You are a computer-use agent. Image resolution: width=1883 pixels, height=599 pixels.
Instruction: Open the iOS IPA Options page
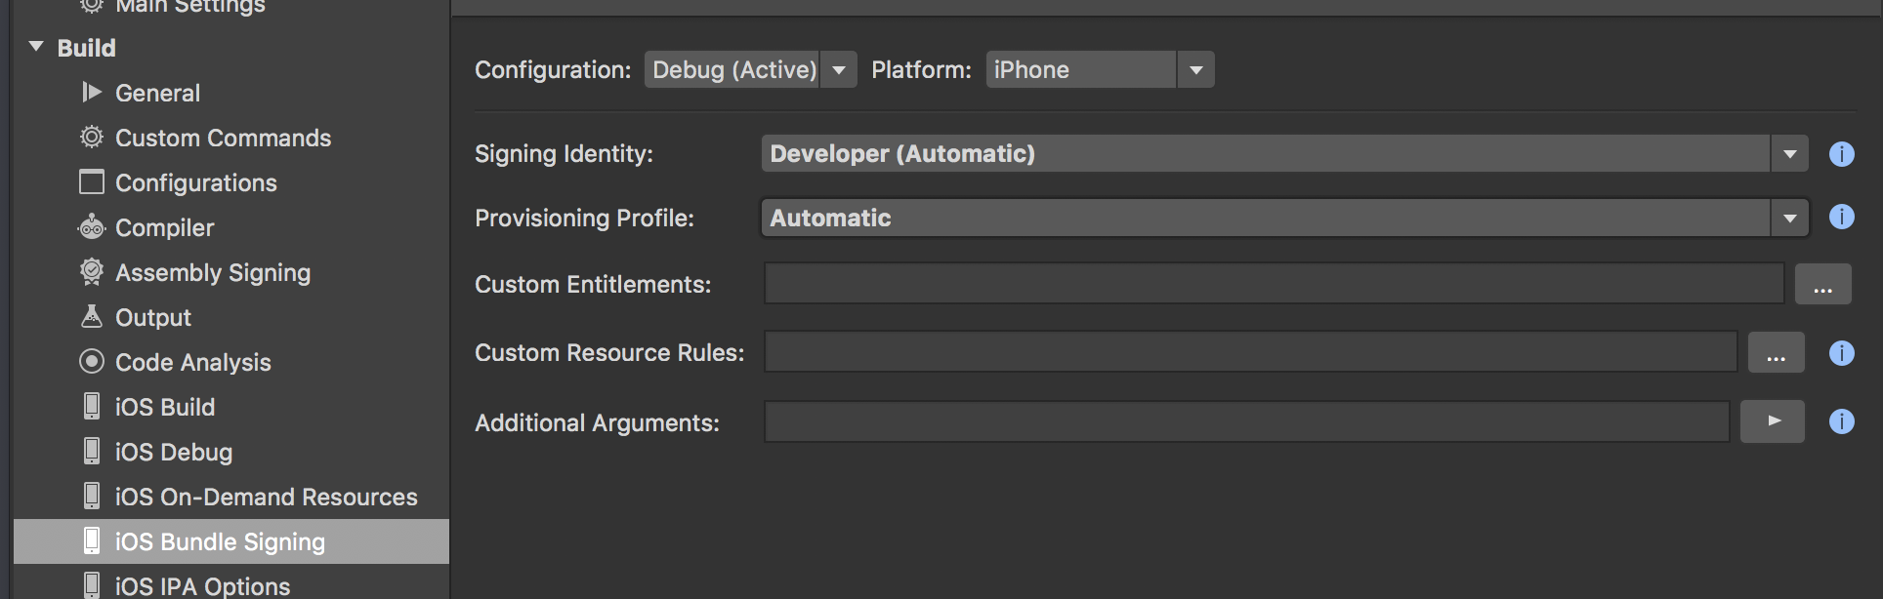[202, 585]
